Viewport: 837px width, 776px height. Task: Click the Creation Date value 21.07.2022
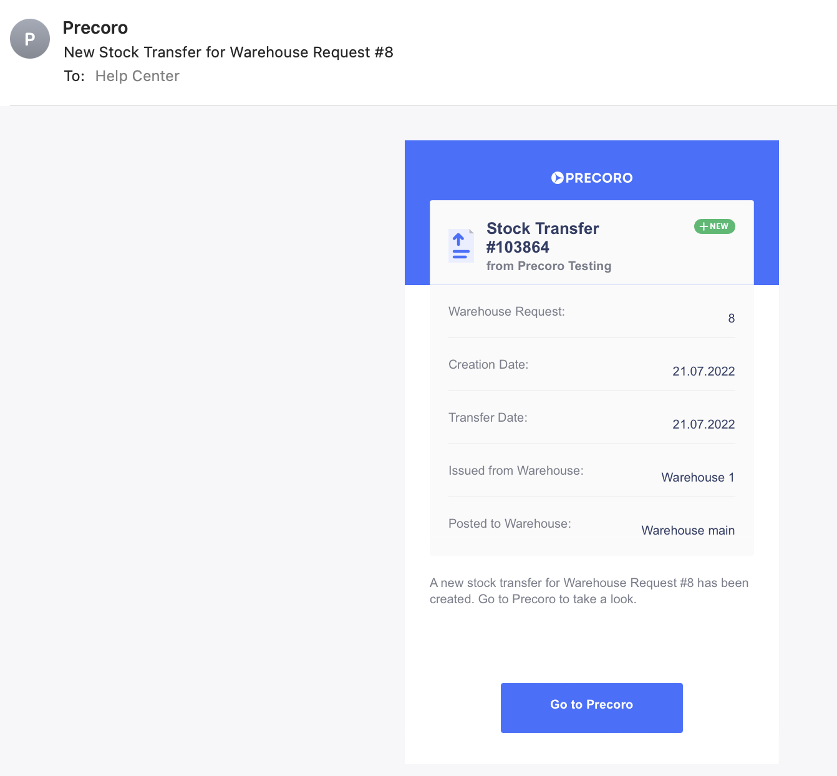pyautogui.click(x=704, y=371)
